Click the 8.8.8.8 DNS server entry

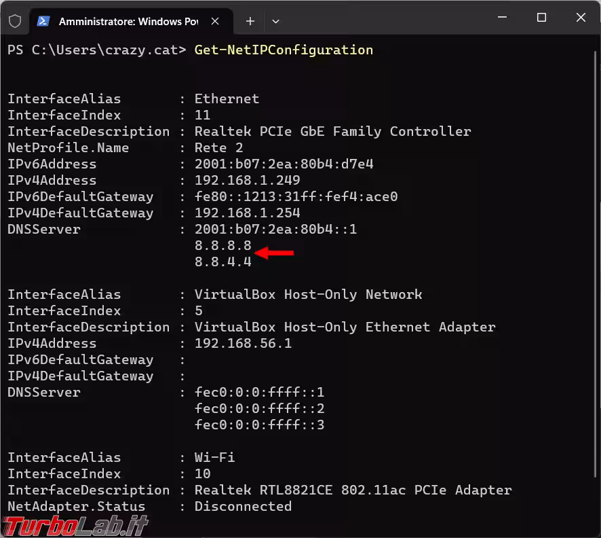tap(222, 245)
